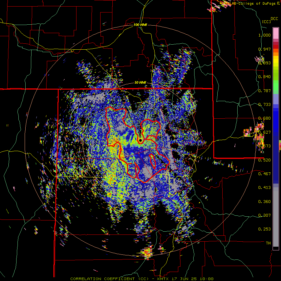Click the 0.307 scale label
The height and width of the screenshot is (281, 281).
(x=264, y=215)
